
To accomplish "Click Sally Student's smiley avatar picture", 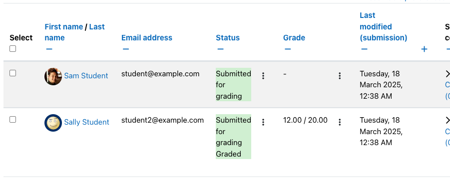I will pos(53,123).
